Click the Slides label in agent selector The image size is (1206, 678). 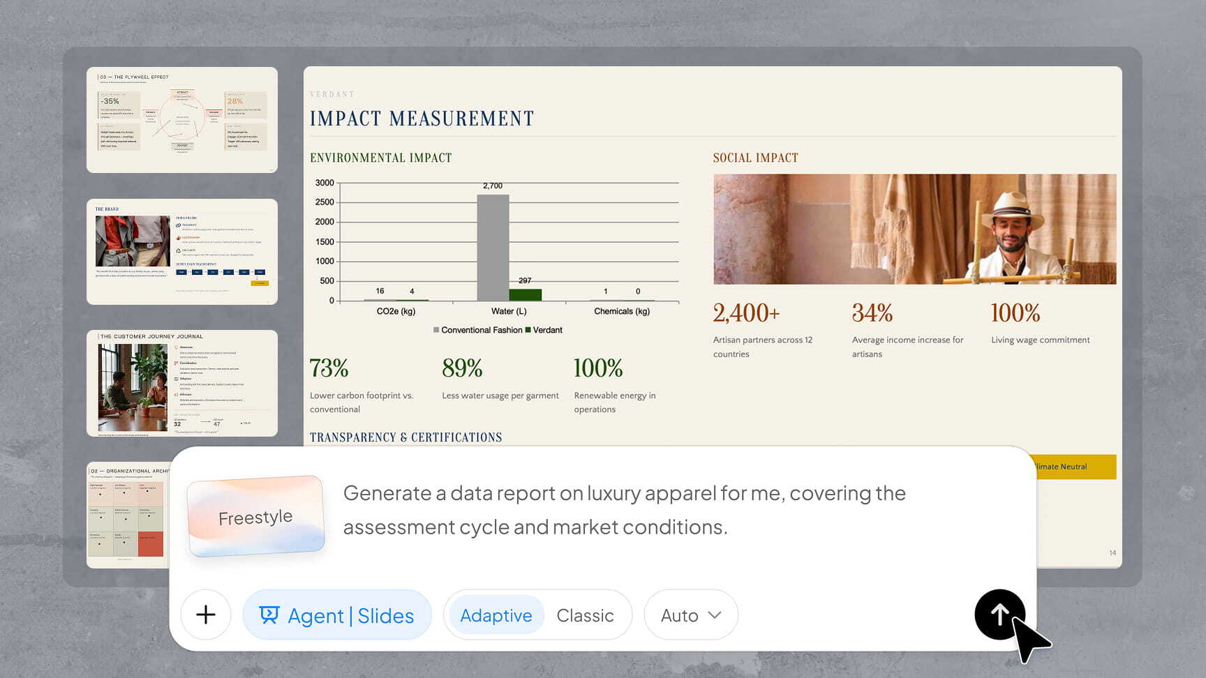tap(385, 616)
